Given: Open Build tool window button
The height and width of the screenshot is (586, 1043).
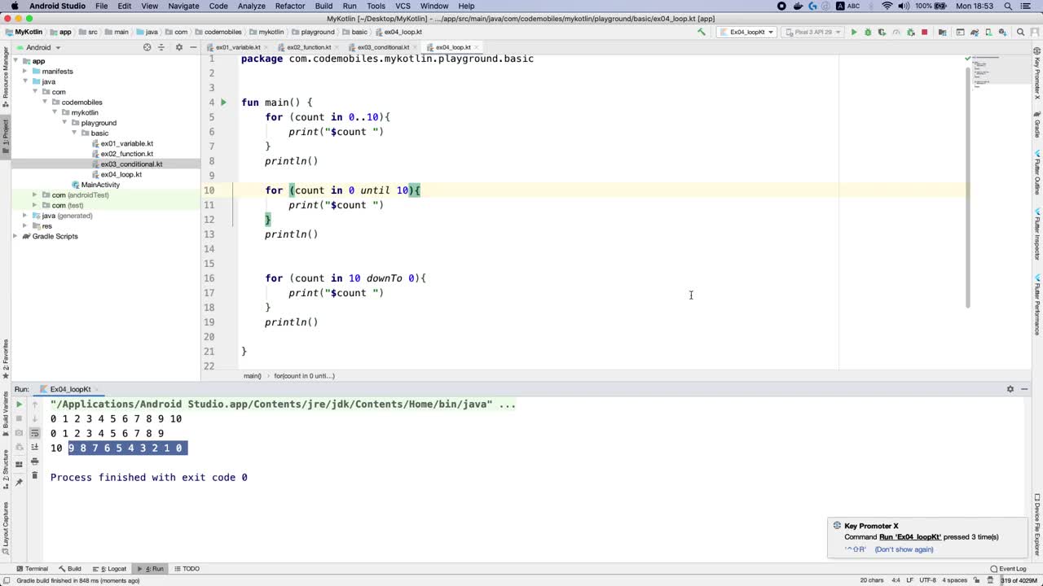Looking at the screenshot, I should click(69, 569).
